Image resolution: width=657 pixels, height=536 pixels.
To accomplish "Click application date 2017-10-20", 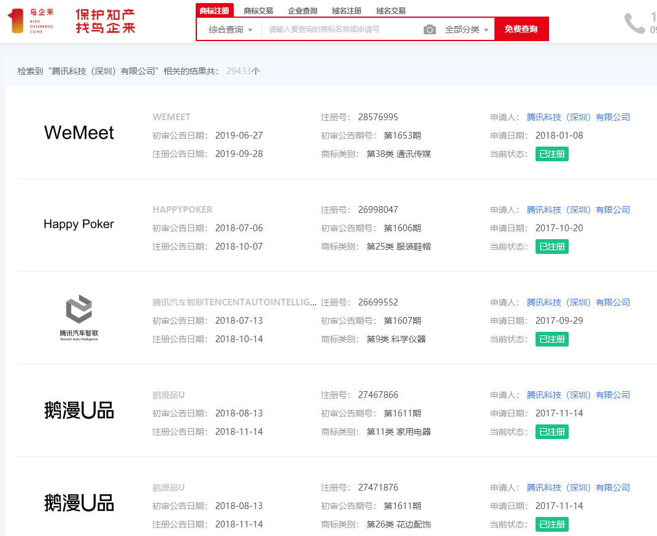I will coord(559,228).
